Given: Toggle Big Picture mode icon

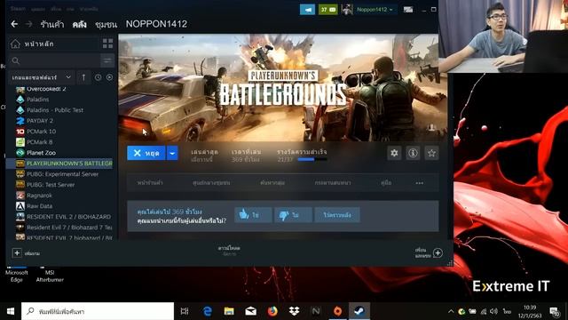Looking at the screenshot, I should point(408,10).
